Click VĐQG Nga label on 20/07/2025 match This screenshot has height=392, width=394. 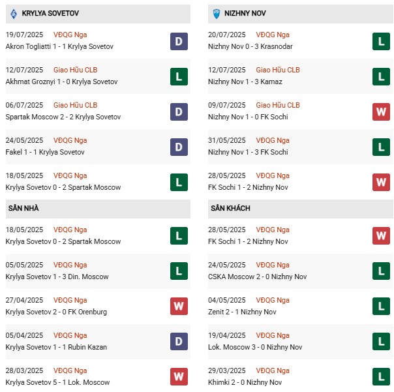[x=273, y=35]
